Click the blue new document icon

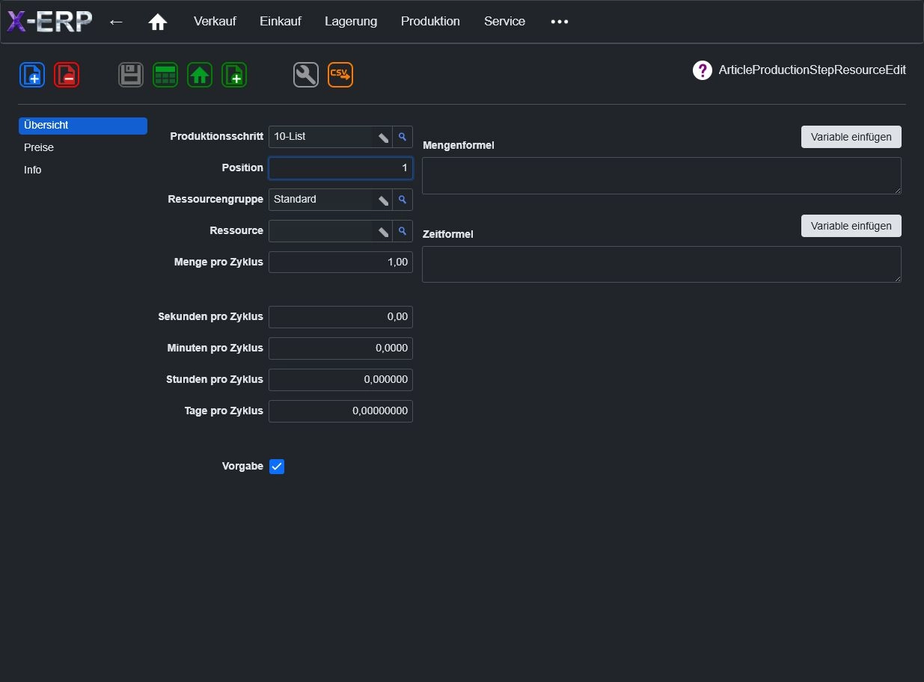(x=32, y=75)
